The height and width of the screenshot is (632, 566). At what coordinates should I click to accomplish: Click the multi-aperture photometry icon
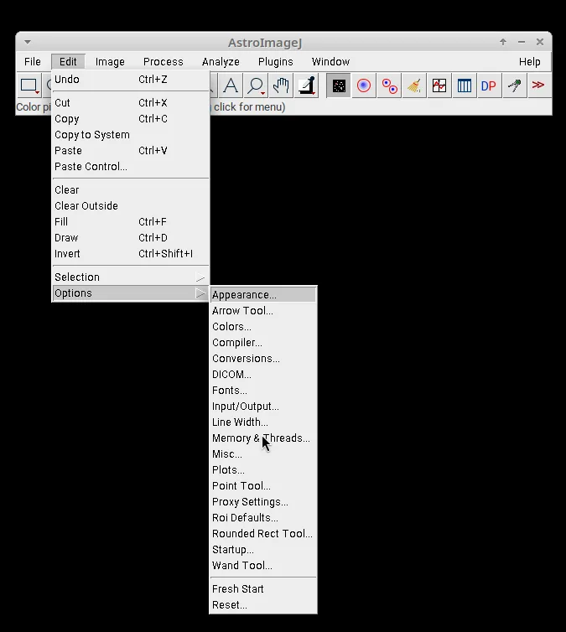(x=389, y=85)
